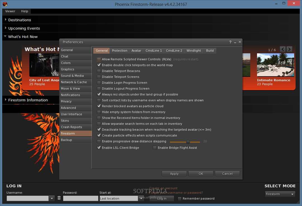Open the Select Mode Firestorm dropdown
The width and height of the screenshot is (302, 206).
pyautogui.click(x=280, y=194)
